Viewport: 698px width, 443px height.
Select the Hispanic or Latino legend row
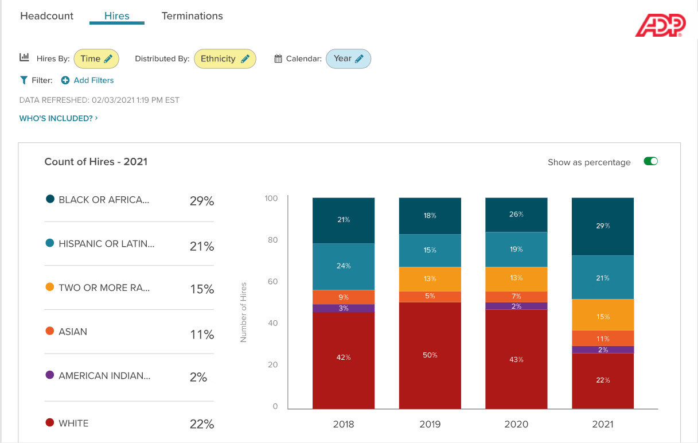point(129,244)
